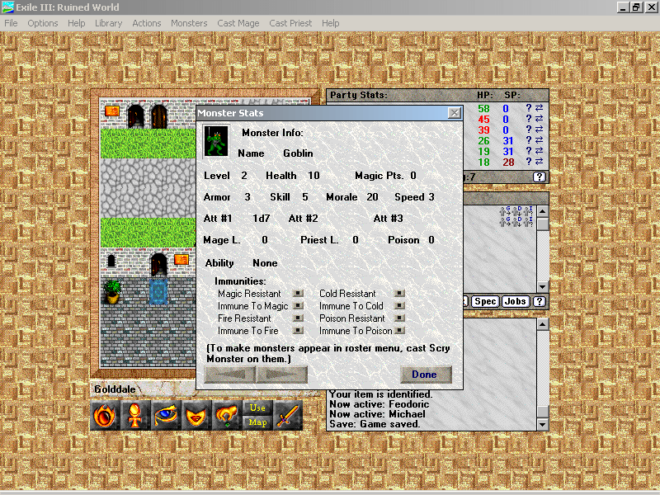Click the 'Your item is identified.' log line
Viewport: 660px width, 495px height.
coord(381,394)
